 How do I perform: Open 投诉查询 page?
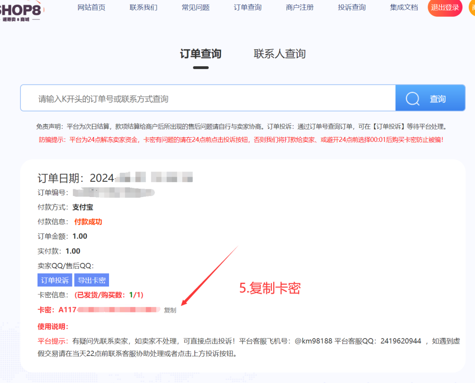(352, 7)
